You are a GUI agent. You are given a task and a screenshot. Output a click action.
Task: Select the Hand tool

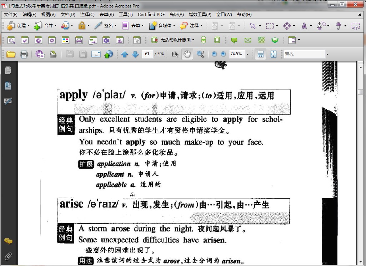187,54
